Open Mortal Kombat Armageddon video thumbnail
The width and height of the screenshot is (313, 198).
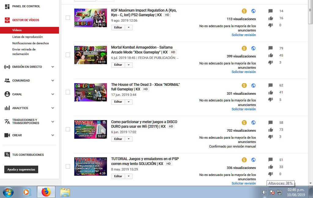90,55
